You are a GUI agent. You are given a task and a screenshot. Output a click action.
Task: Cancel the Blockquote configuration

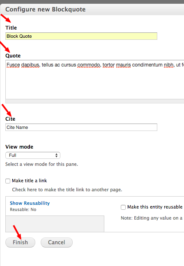[x=57, y=242]
